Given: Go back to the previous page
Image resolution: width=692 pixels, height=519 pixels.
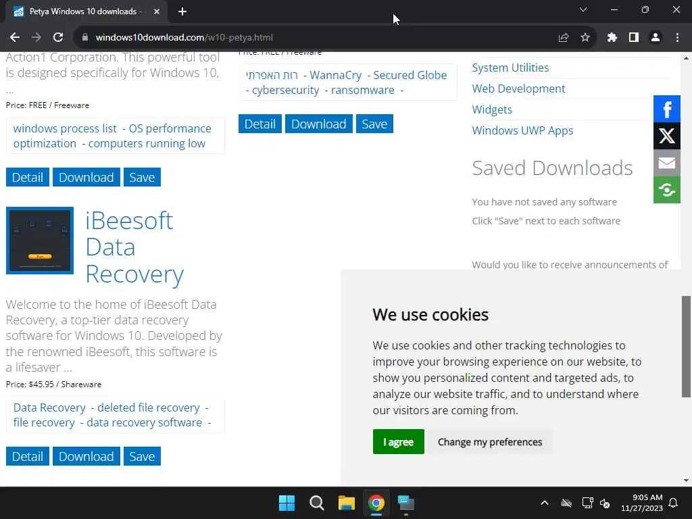Looking at the screenshot, I should click(15, 38).
